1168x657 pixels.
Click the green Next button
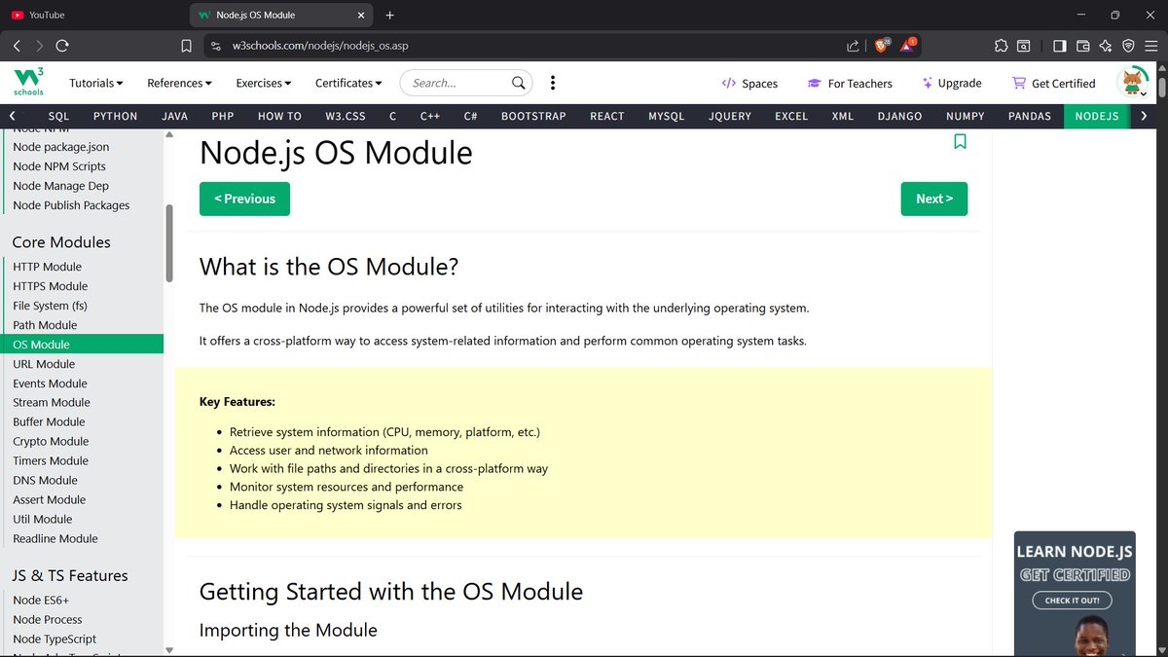(x=934, y=199)
